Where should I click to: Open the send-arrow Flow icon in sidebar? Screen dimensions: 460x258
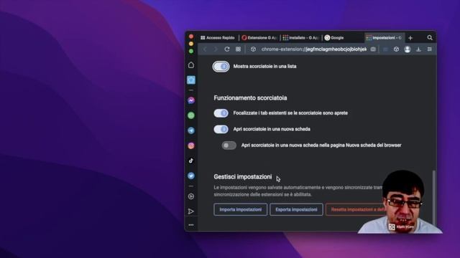(x=191, y=211)
